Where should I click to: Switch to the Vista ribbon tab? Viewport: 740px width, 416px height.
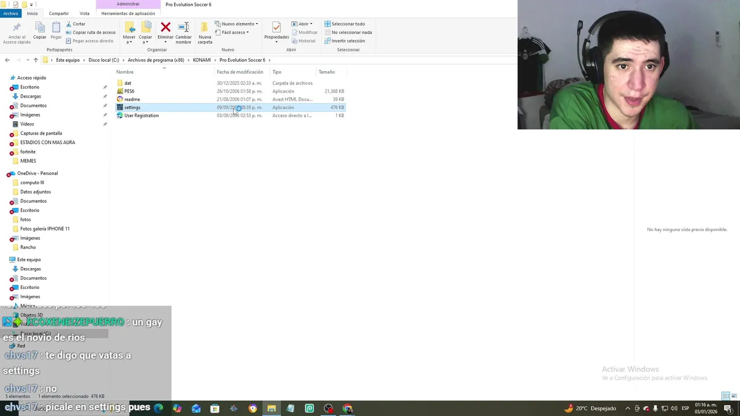click(x=84, y=13)
